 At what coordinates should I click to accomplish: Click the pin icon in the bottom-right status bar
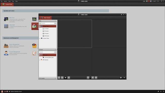158,91
